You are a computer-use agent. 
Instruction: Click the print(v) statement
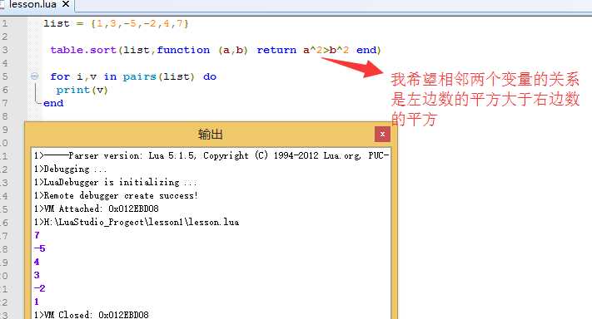[x=82, y=90]
